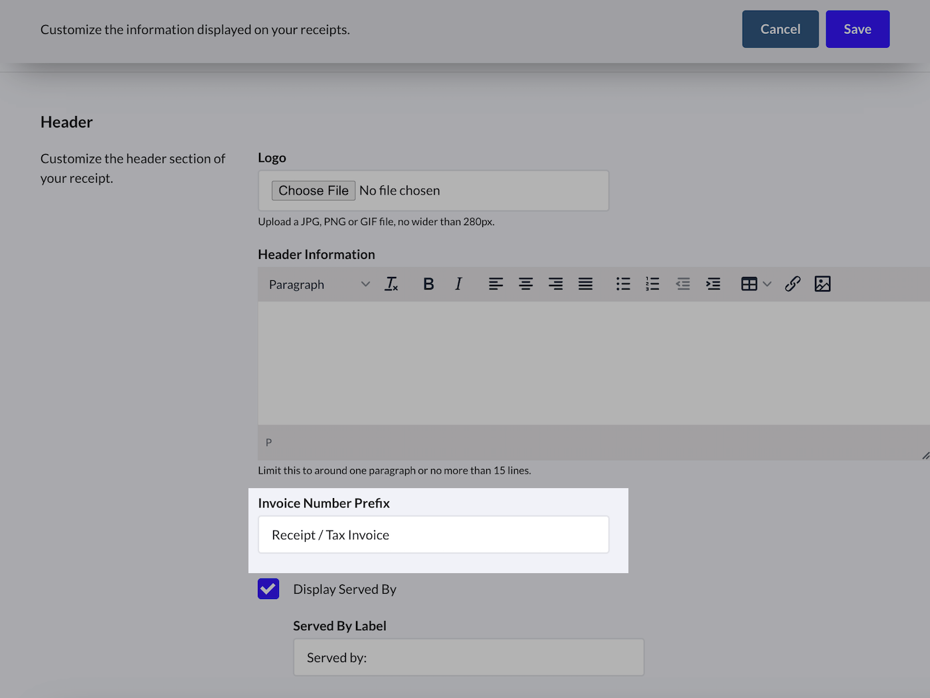Image resolution: width=930 pixels, height=698 pixels.
Task: Insert a numbered list
Action: (652, 284)
